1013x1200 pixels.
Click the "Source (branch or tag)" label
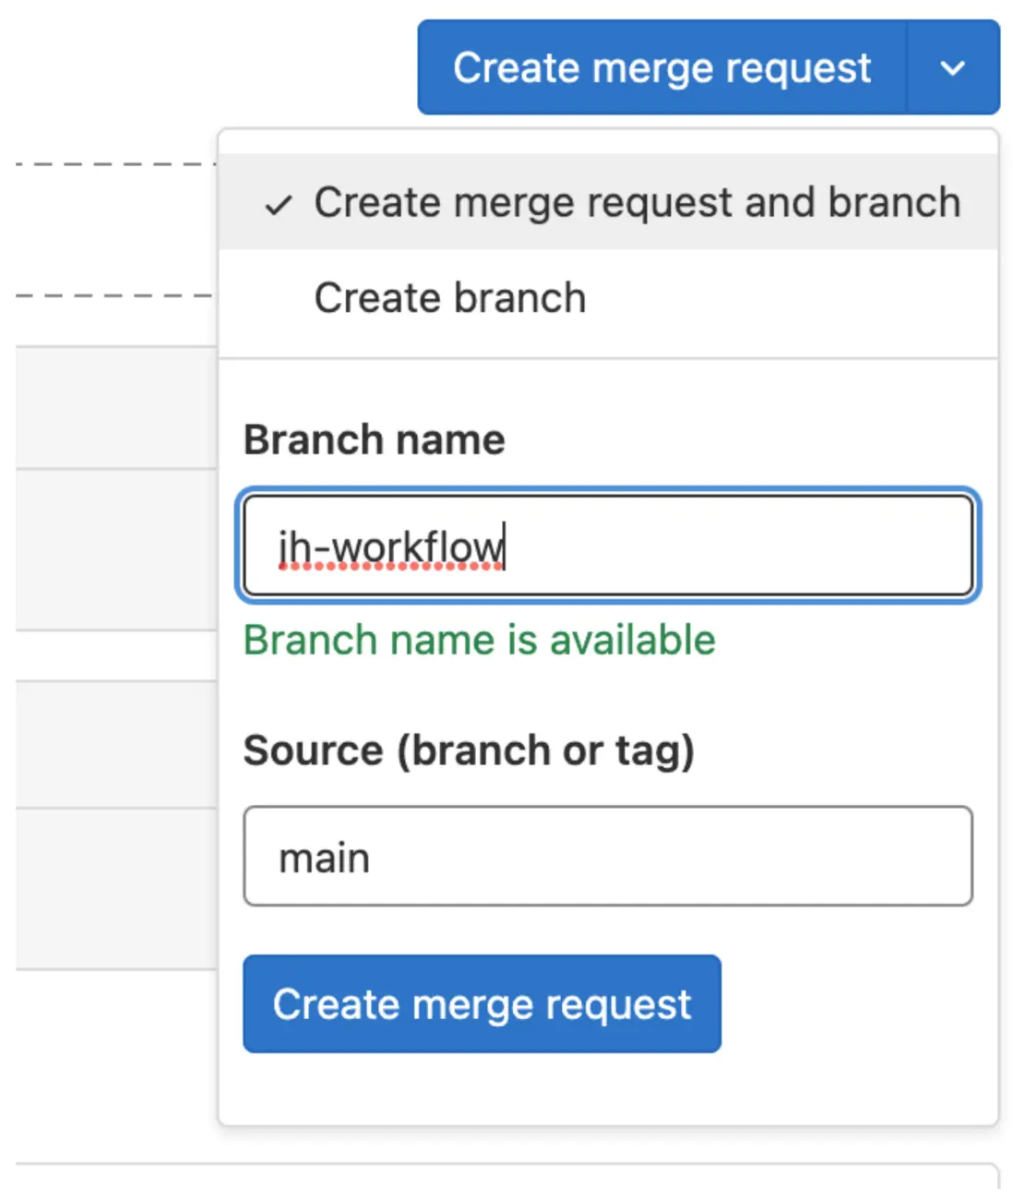pos(469,750)
